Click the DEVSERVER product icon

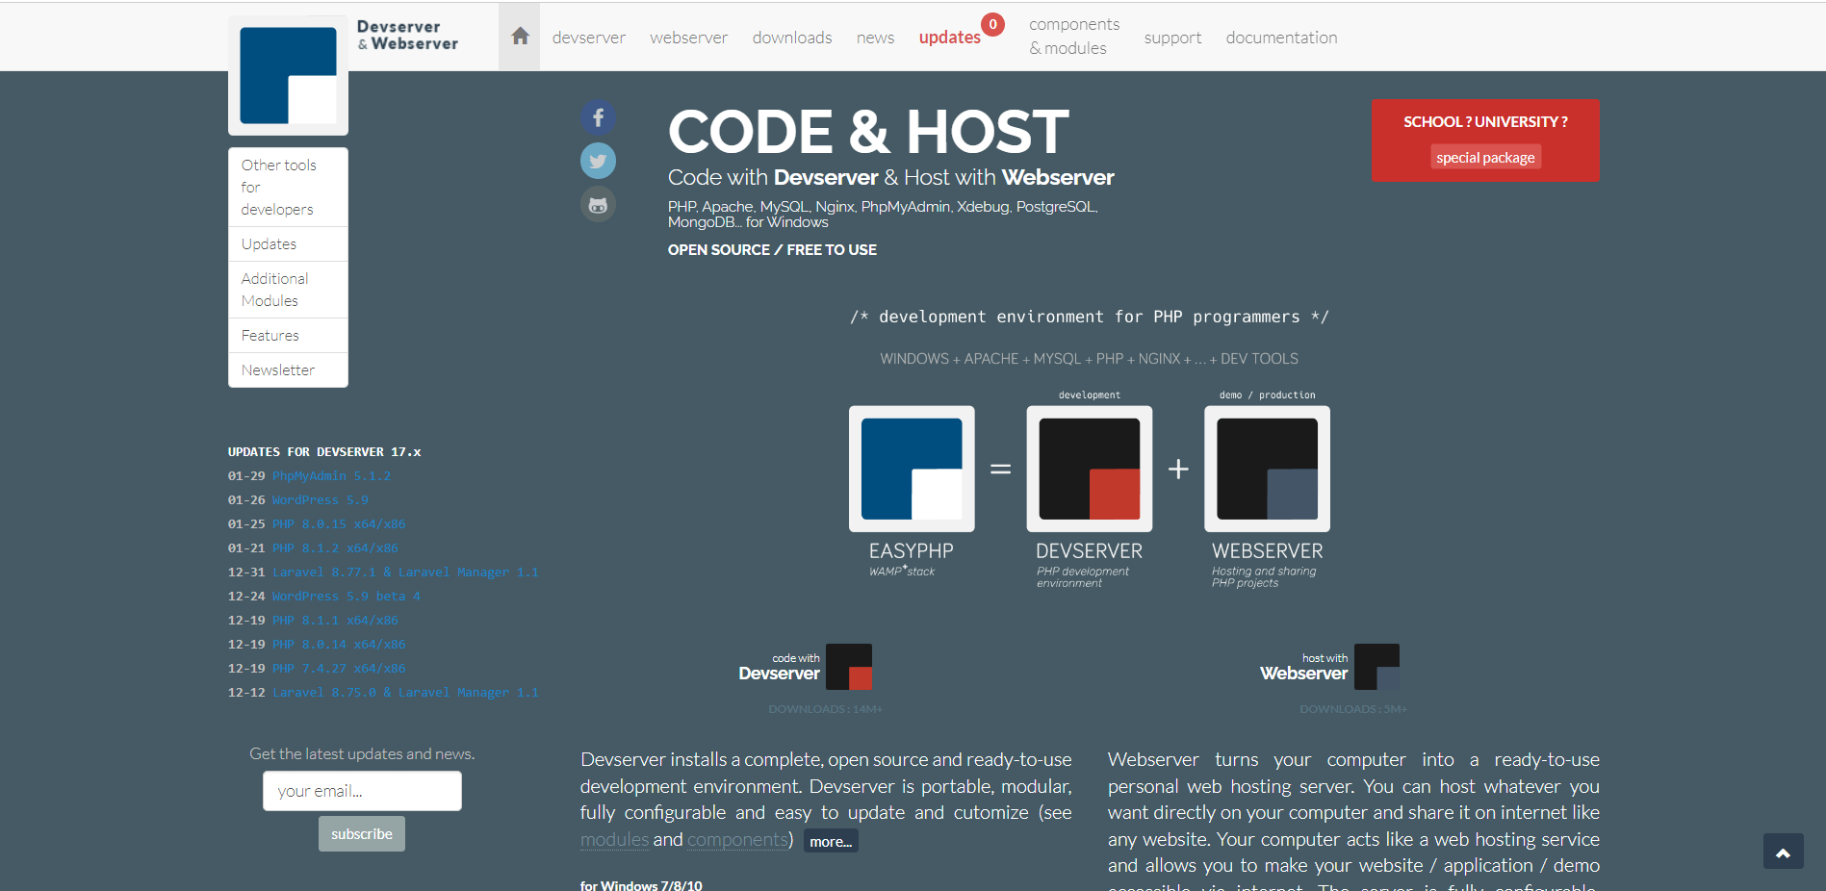[1089, 469]
